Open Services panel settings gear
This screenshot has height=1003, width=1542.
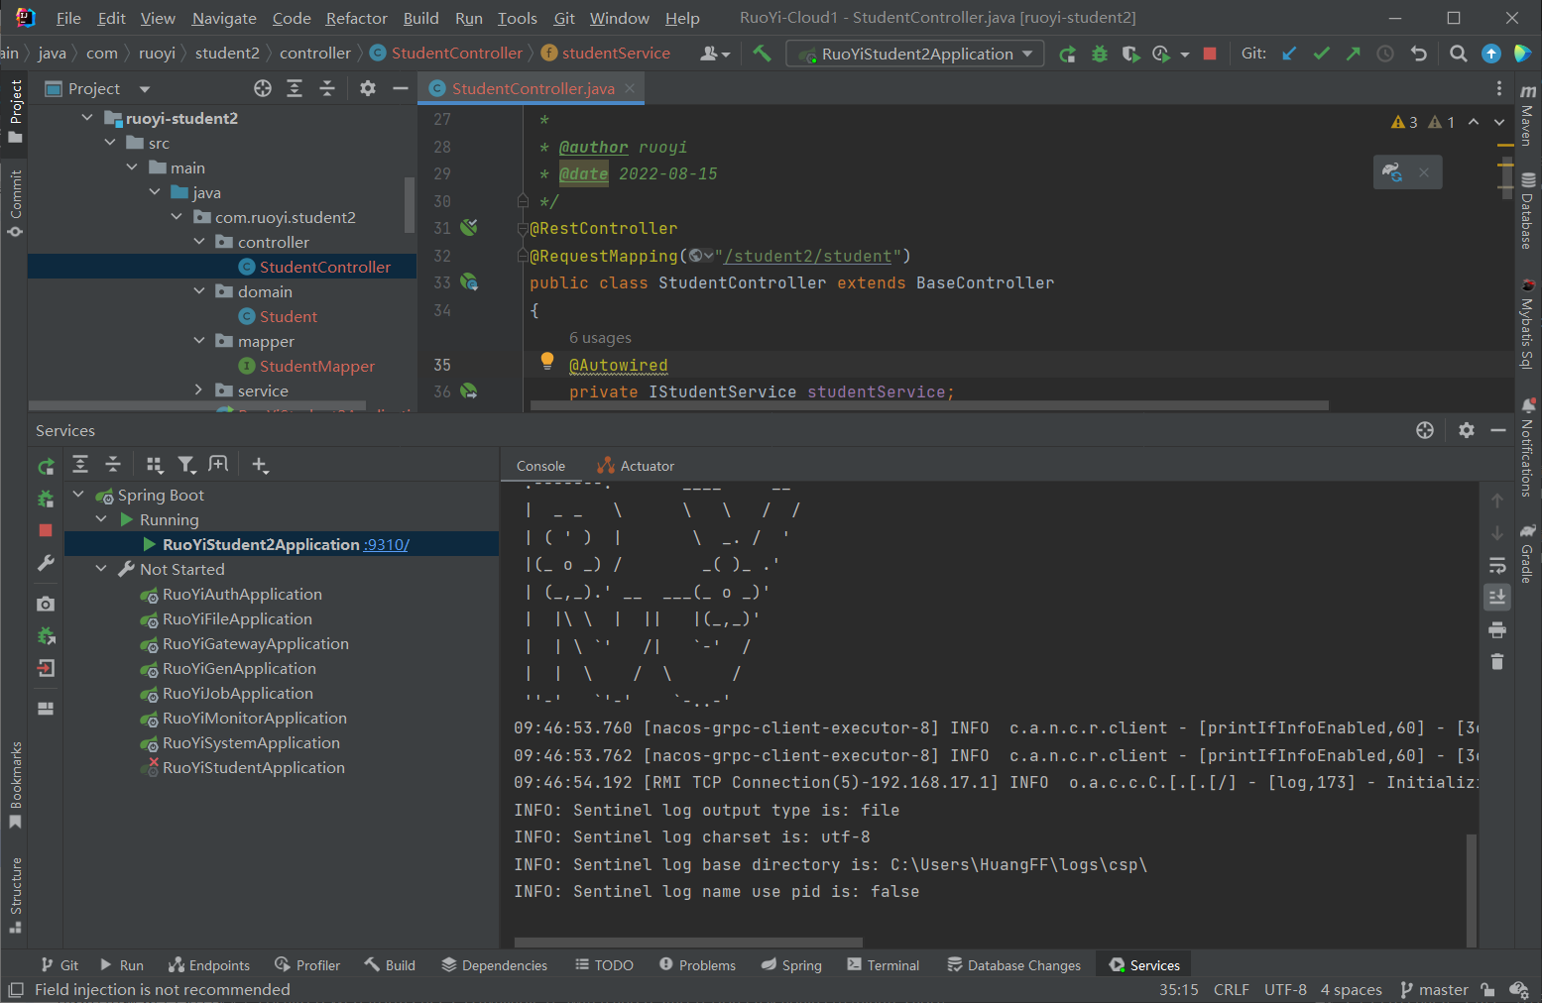(x=1467, y=430)
